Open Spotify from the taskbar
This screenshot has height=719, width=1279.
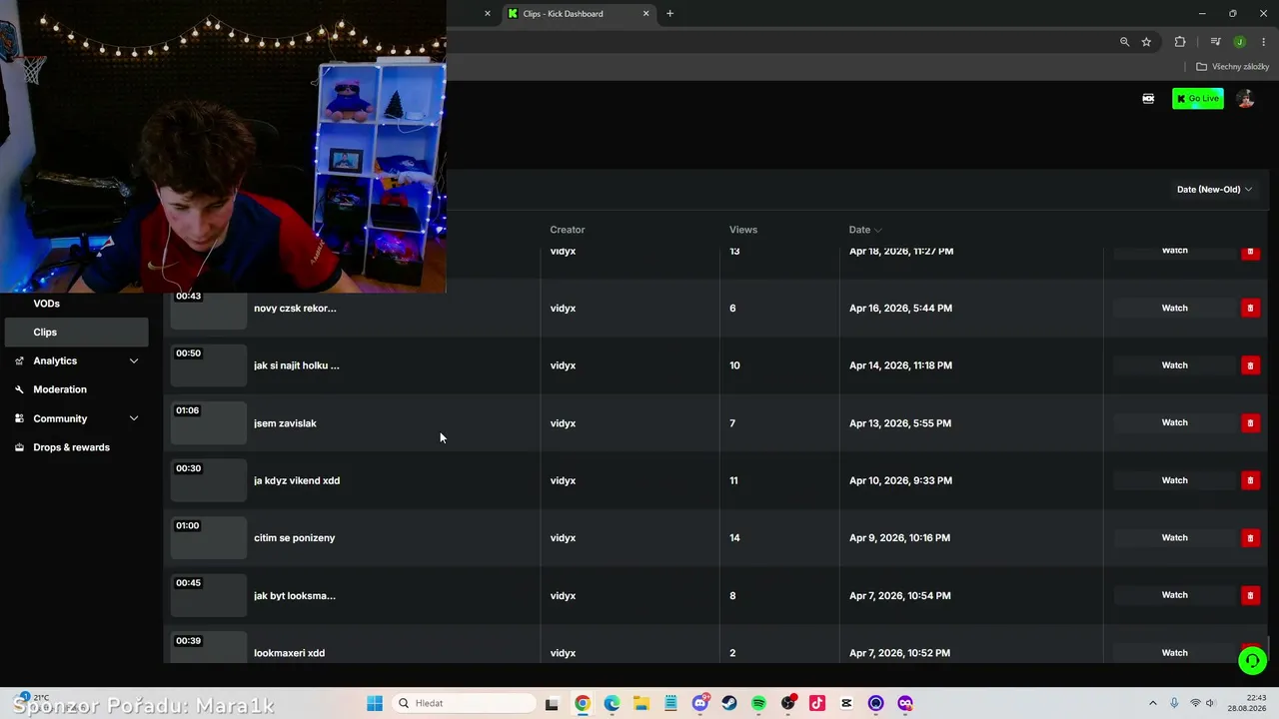coord(758,703)
